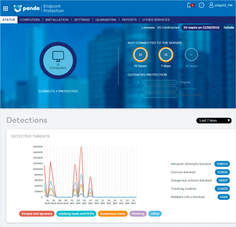Open the OTHER SERVICES tab
This screenshot has width=236, height=227.
[156, 20]
